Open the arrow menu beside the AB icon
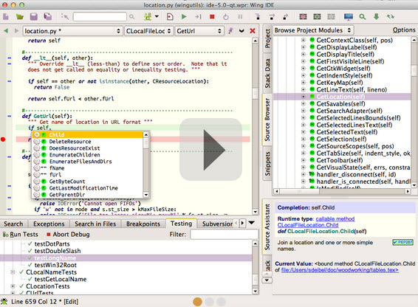Viewport: 418px width, 307px height. [157, 16]
